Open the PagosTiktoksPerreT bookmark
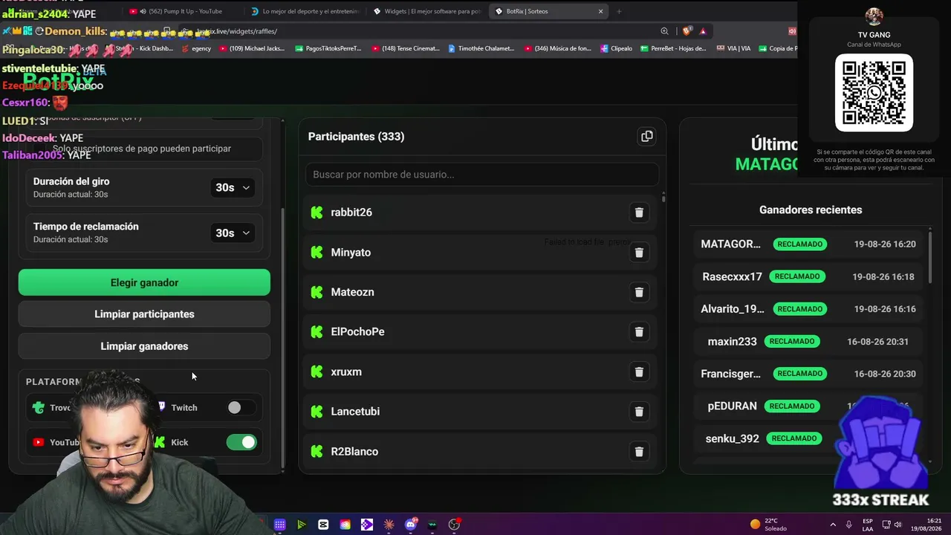 pyautogui.click(x=328, y=48)
